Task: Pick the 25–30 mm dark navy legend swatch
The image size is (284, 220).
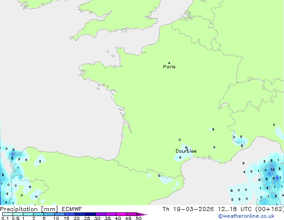Action: [90, 214]
